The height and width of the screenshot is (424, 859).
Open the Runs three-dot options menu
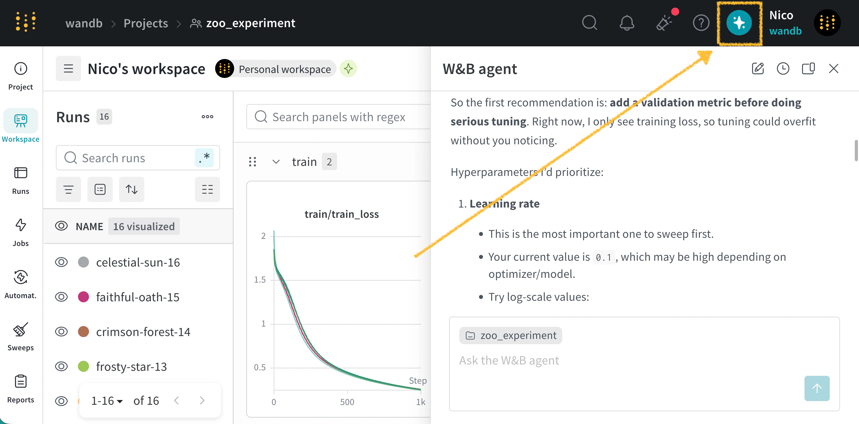coord(208,117)
